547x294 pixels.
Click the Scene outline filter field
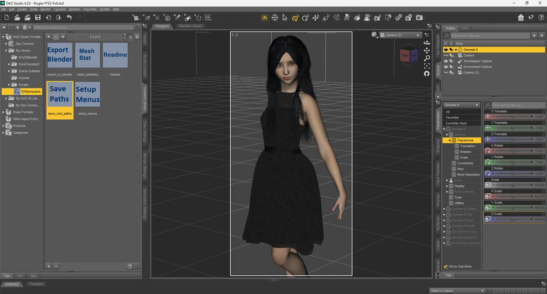point(490,36)
